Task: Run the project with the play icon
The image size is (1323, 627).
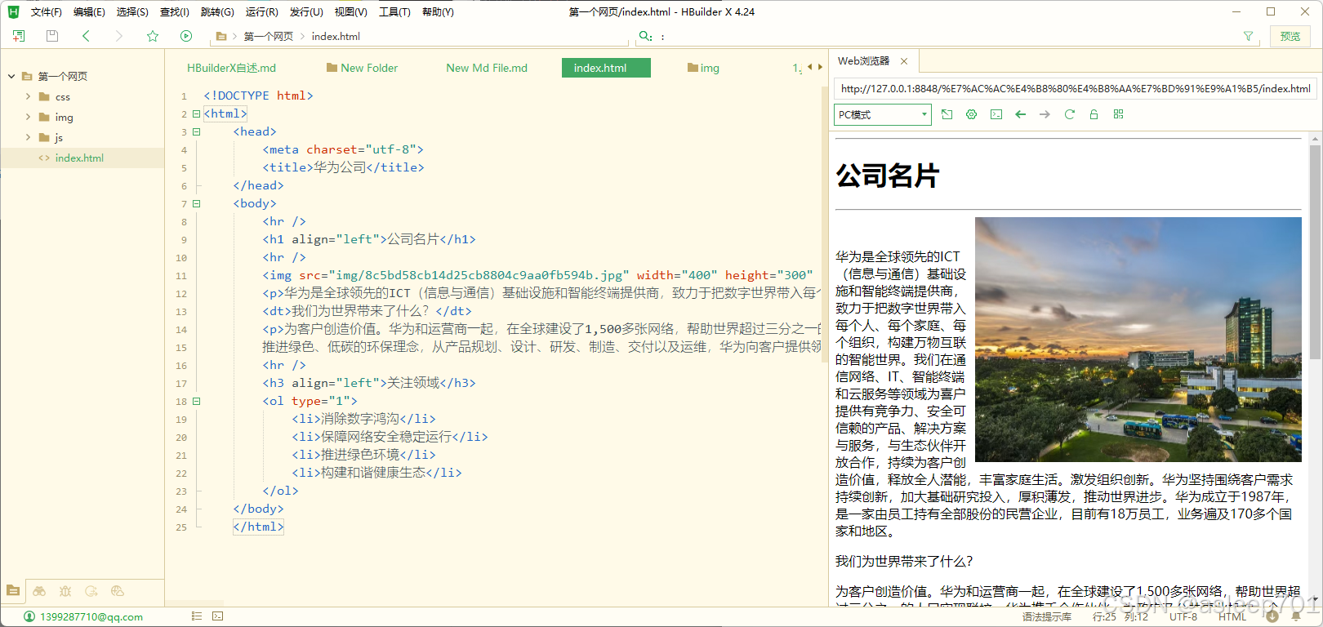Action: click(x=186, y=36)
